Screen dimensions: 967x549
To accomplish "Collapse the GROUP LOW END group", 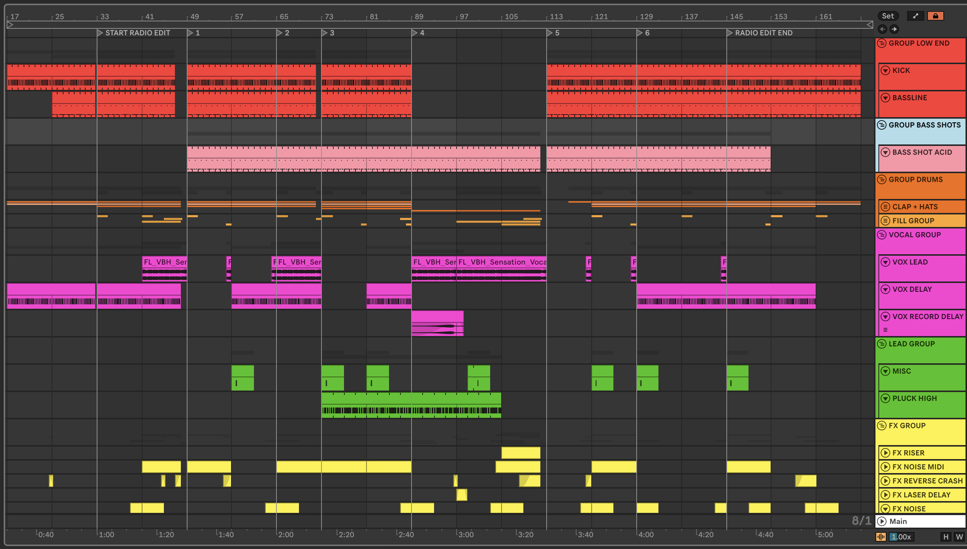I will [882, 43].
